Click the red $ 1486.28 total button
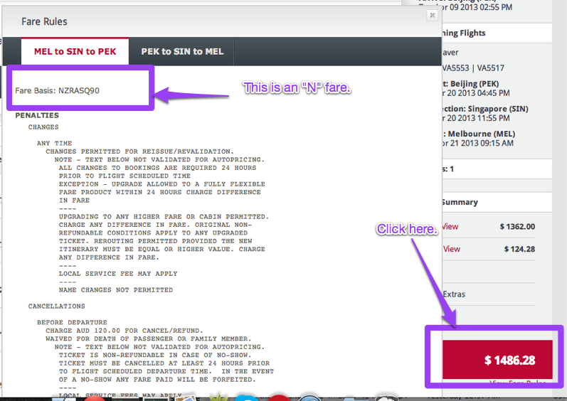 pos(497,360)
